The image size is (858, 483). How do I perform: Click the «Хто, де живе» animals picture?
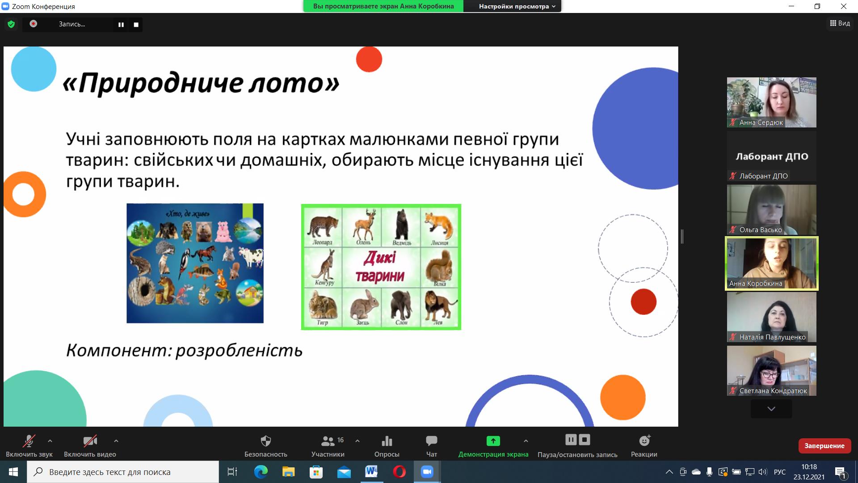(x=195, y=263)
